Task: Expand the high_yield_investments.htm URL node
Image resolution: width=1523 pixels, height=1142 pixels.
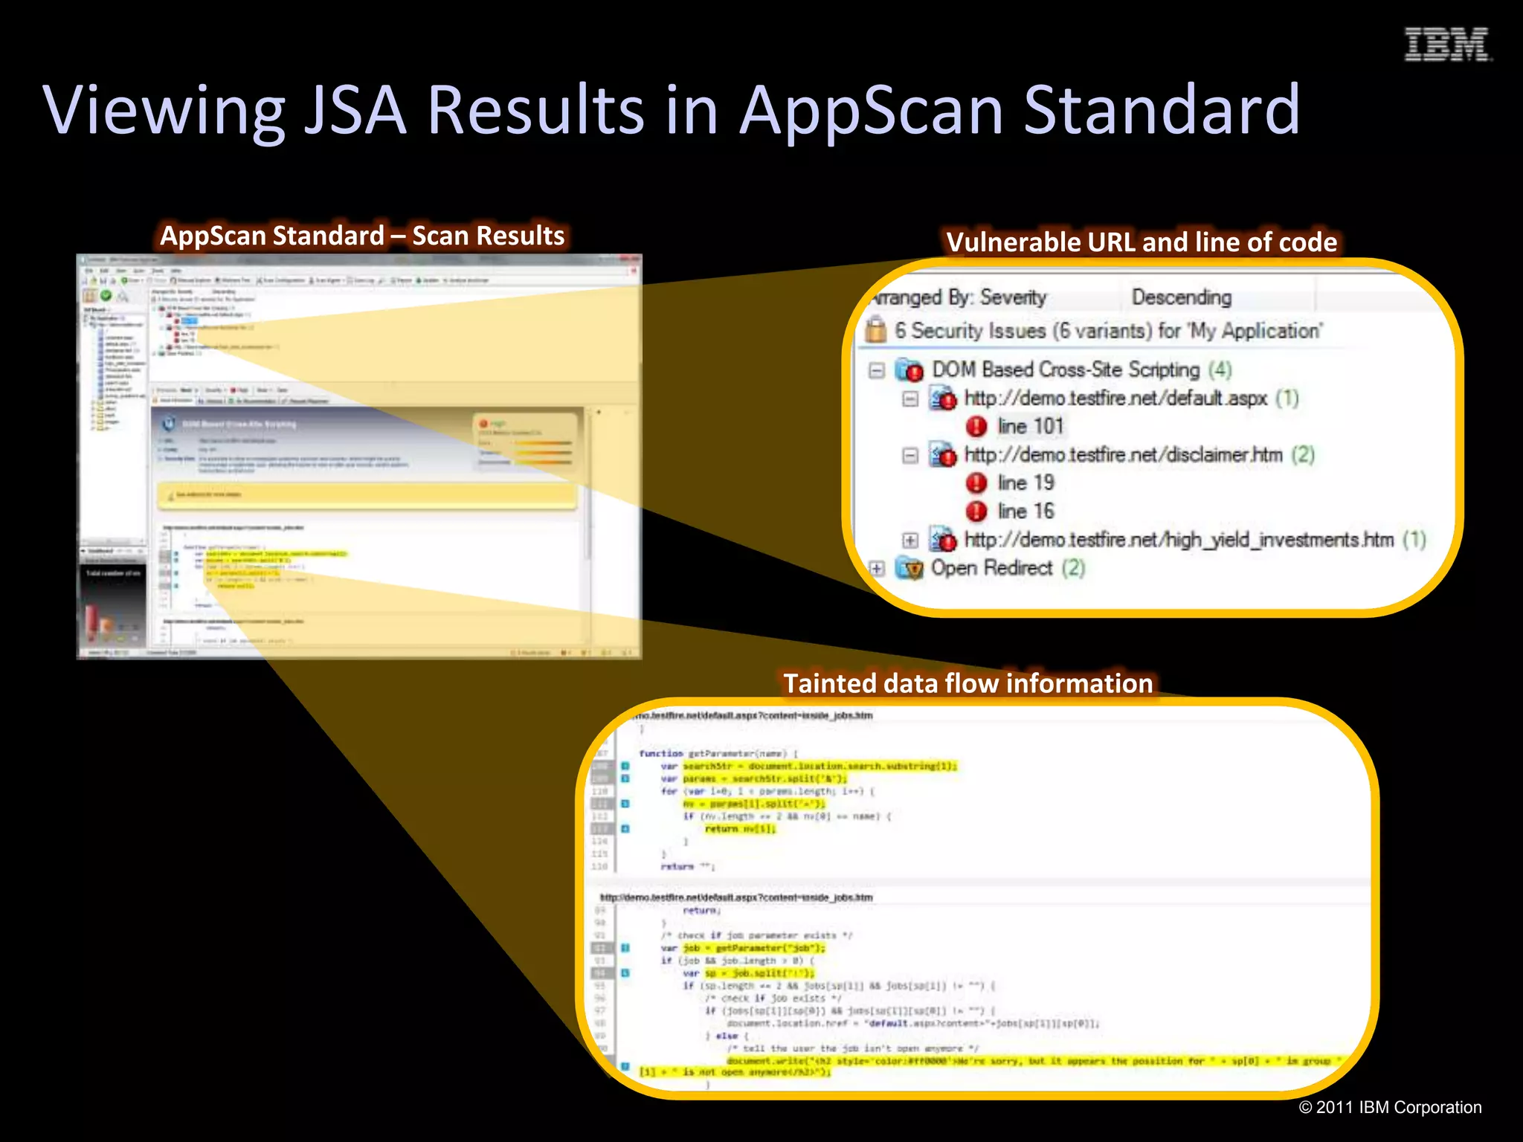Action: pos(910,541)
